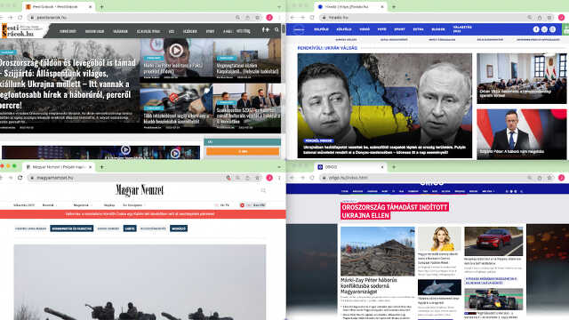Click the Magyar Nemzet masthead logo

pyautogui.click(x=140, y=189)
